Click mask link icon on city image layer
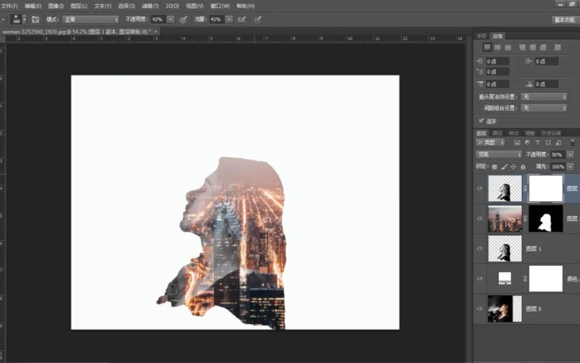 point(525,219)
